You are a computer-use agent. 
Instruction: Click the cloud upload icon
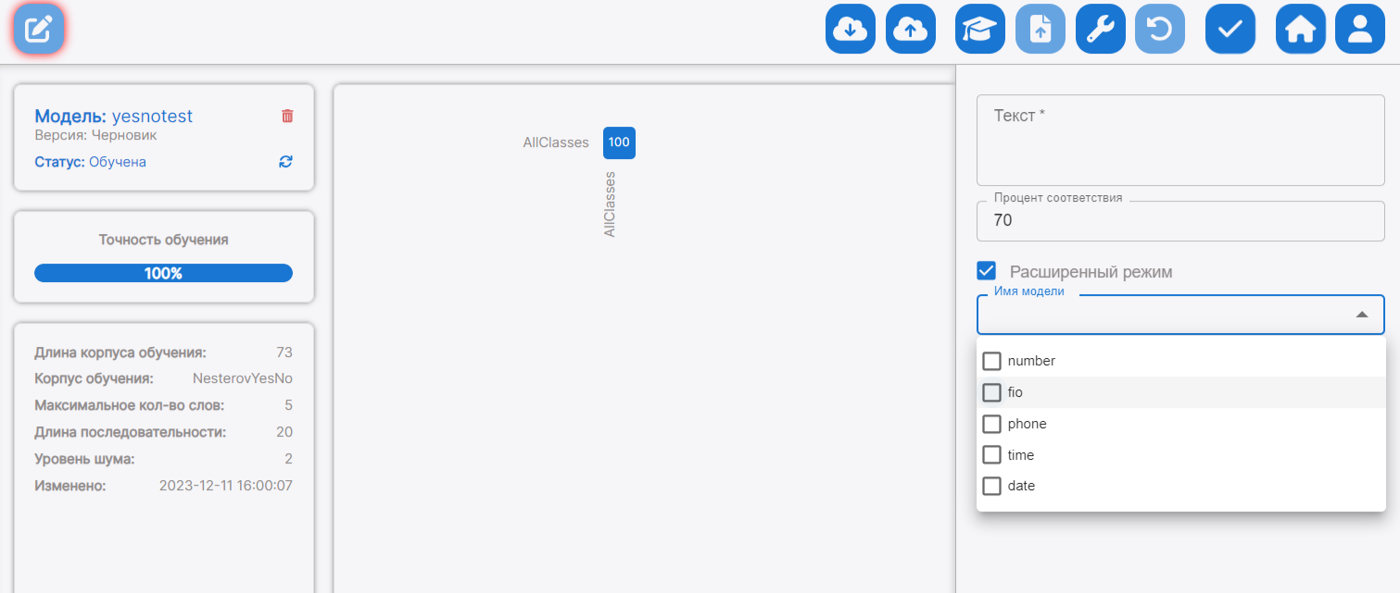tap(911, 30)
